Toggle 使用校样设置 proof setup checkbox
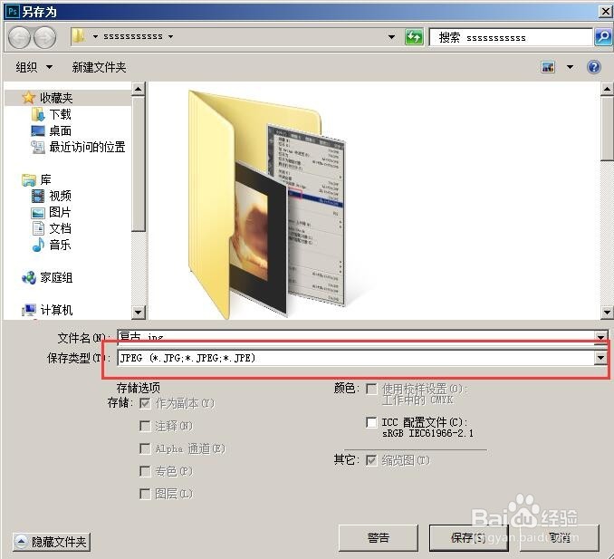Screen dimensions: 614x559 pos(371,389)
